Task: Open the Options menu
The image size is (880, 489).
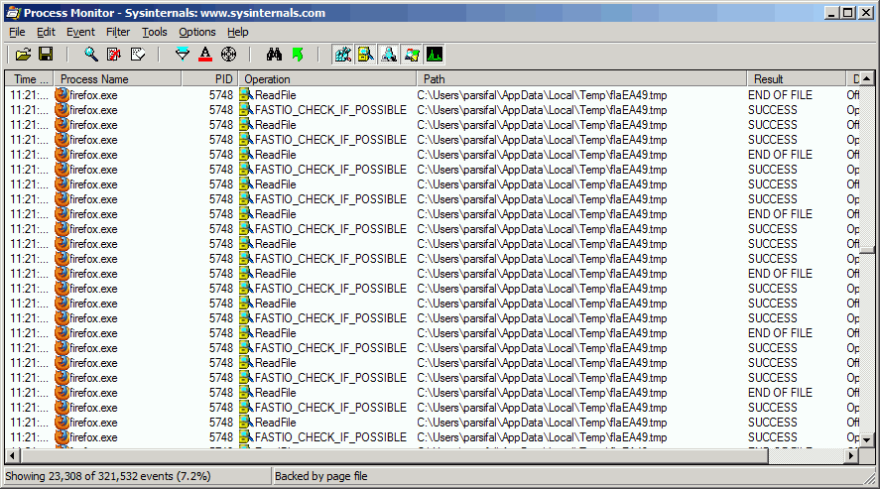Action: click(x=197, y=32)
